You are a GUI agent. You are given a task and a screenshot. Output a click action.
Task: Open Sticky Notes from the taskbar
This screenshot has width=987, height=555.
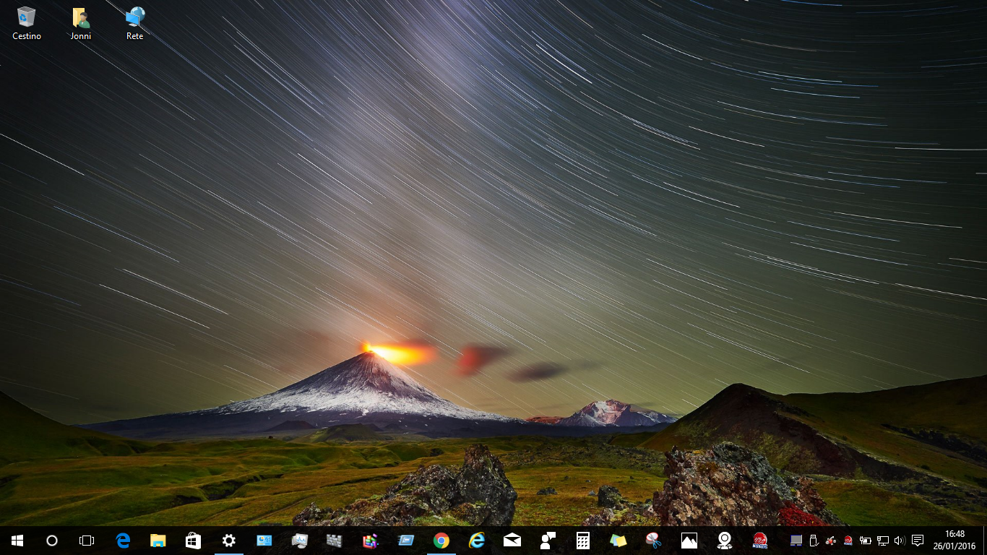(x=617, y=540)
